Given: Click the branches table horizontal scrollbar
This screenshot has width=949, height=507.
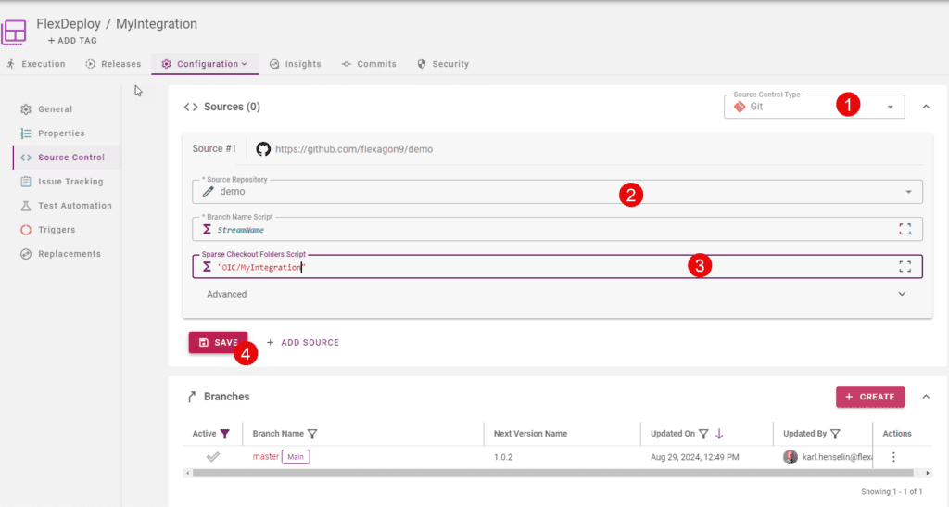Looking at the screenshot, I should click(552, 473).
